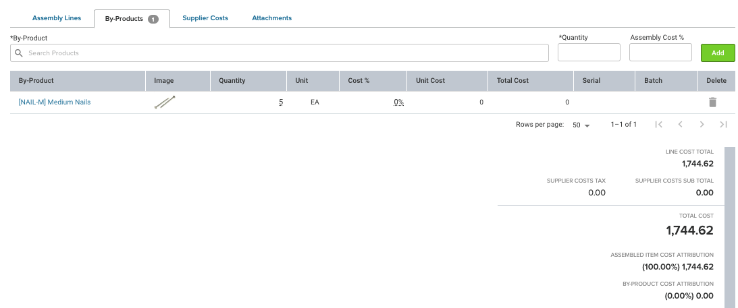Open the [NAIL-M] Medium Nails link
The width and height of the screenshot is (738, 308).
[x=55, y=102]
